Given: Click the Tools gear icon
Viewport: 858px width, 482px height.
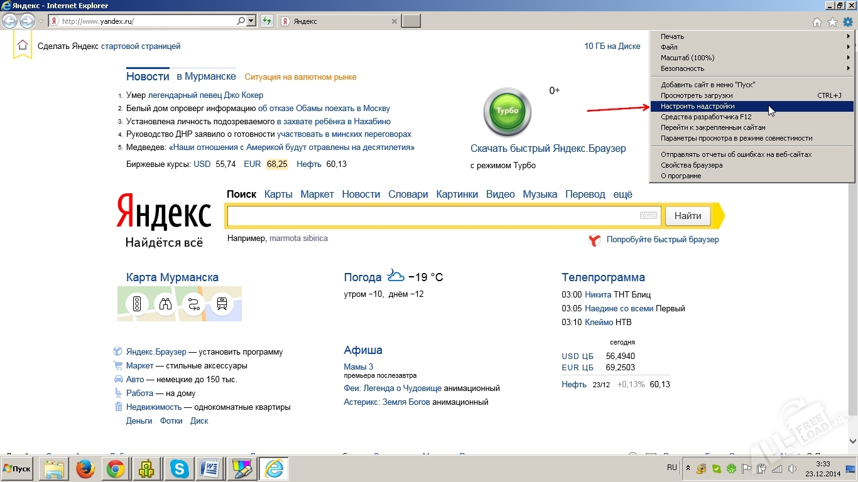Looking at the screenshot, I should point(849,21).
